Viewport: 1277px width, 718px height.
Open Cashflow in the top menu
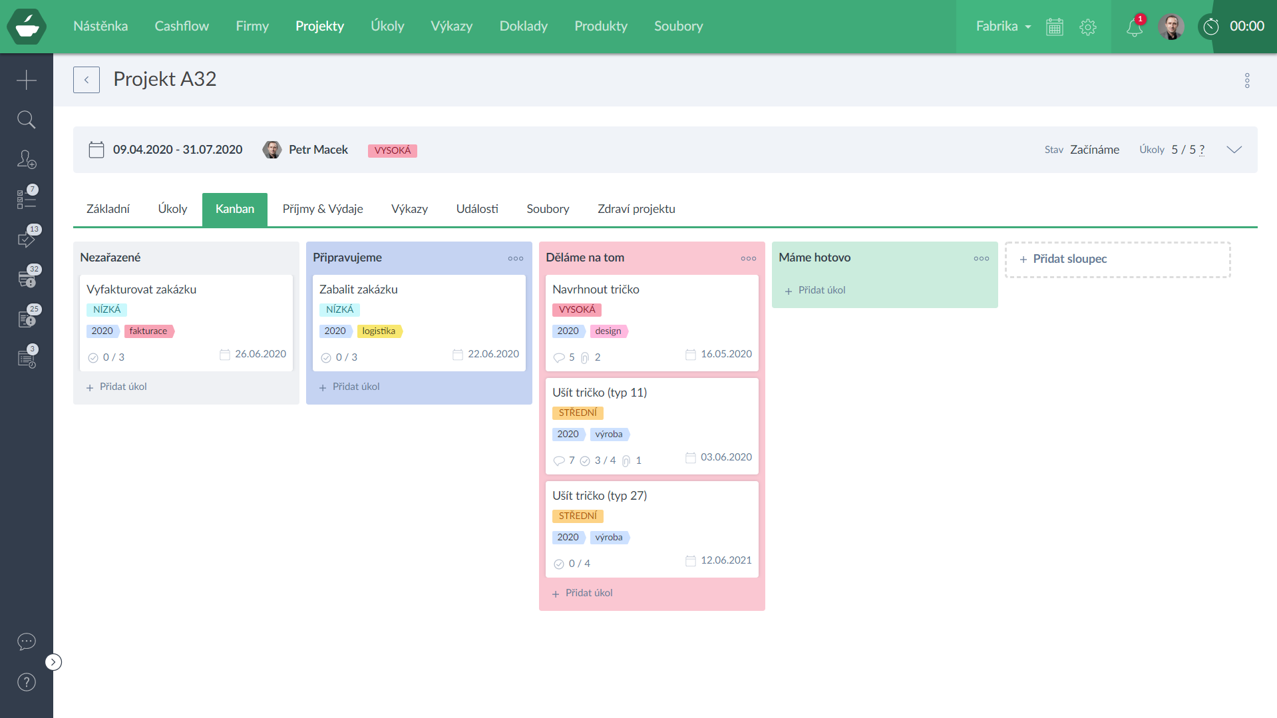coord(182,26)
